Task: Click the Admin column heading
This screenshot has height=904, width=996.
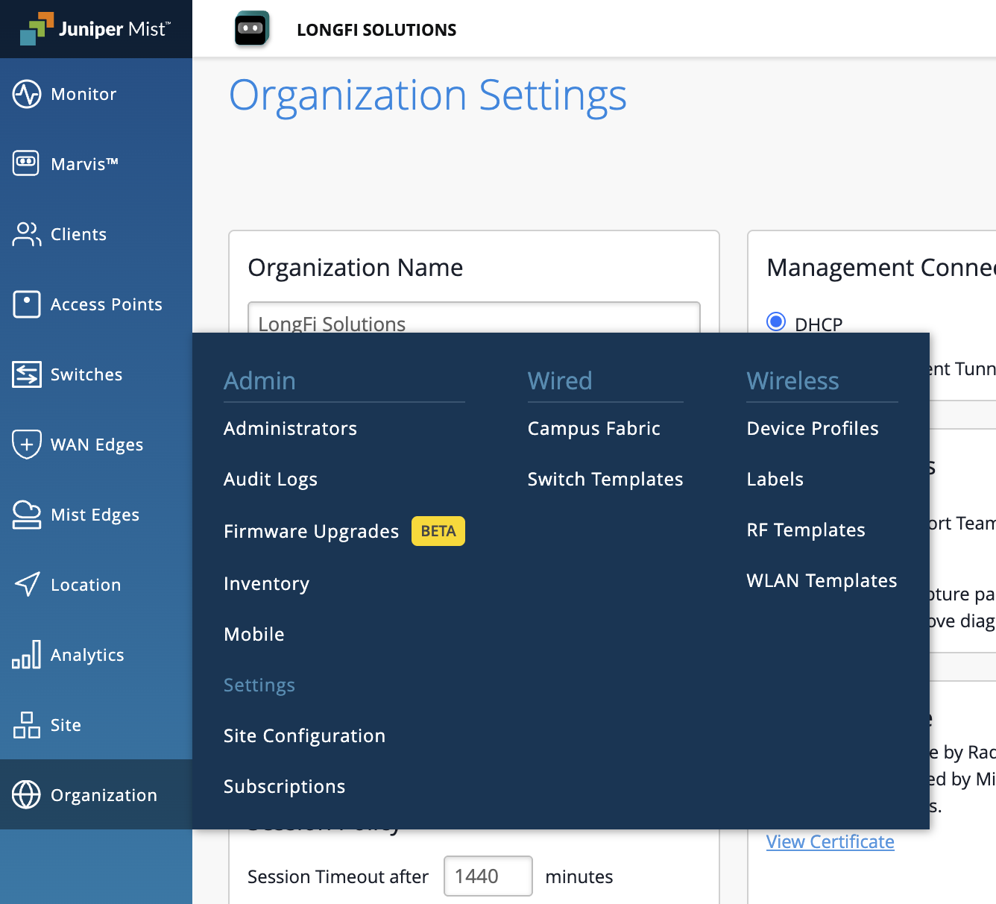Action: (259, 380)
